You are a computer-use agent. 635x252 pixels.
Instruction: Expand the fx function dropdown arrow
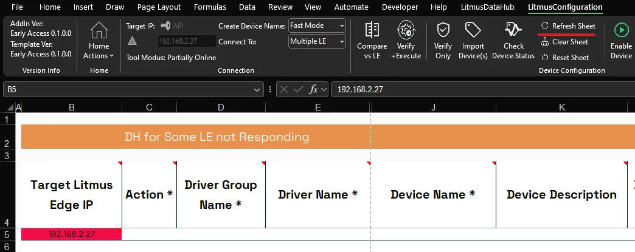pos(323,90)
